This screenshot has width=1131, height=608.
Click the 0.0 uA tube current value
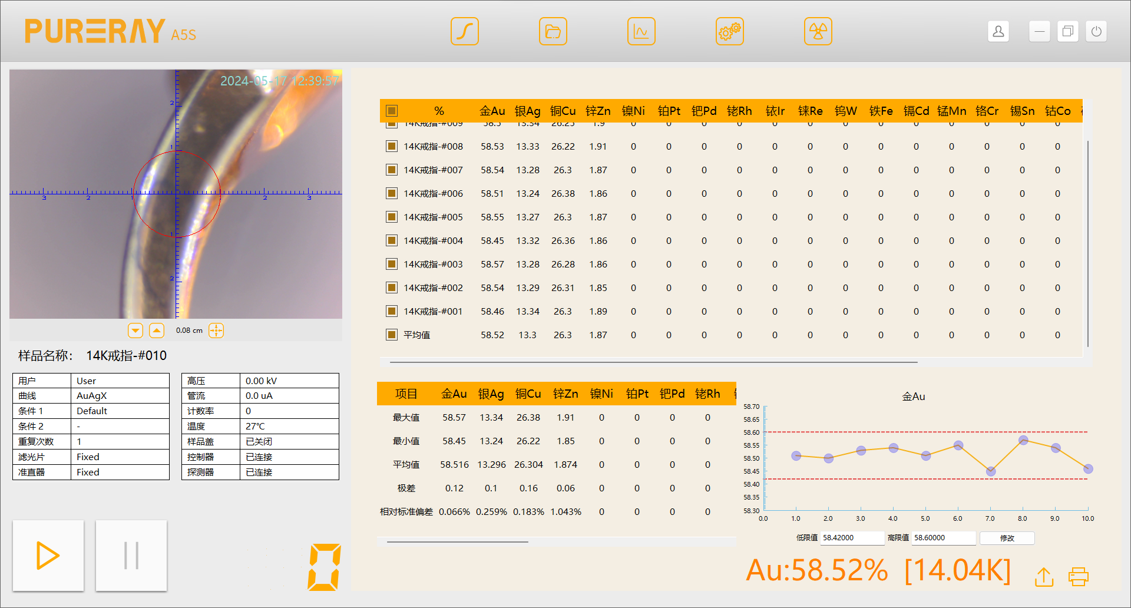289,396
